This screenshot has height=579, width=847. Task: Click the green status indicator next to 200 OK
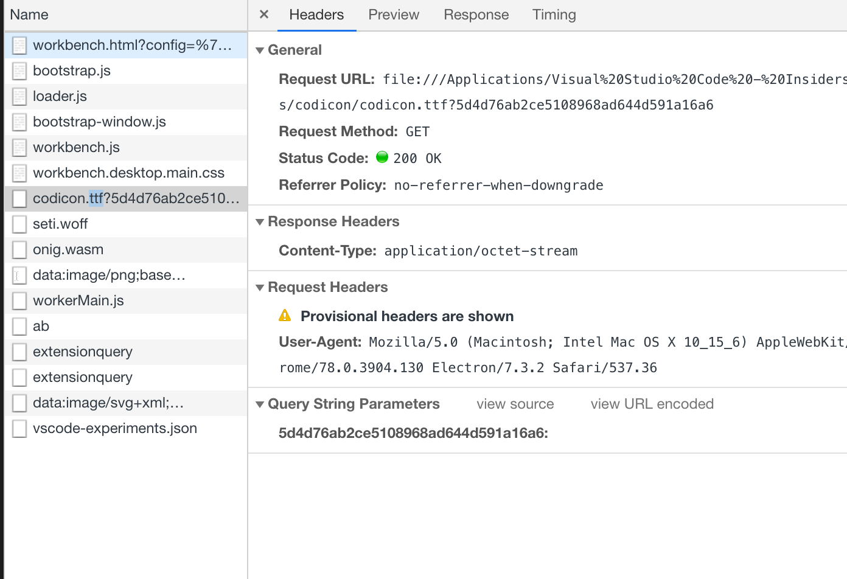(x=382, y=158)
